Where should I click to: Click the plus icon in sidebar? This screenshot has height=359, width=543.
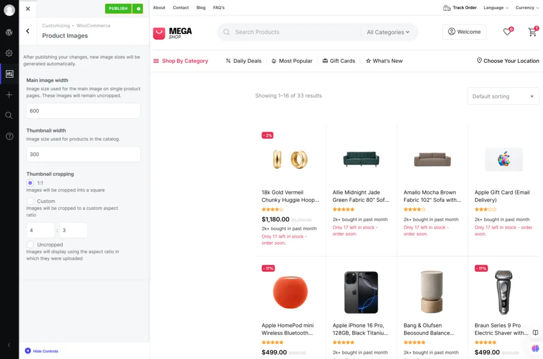click(10, 95)
